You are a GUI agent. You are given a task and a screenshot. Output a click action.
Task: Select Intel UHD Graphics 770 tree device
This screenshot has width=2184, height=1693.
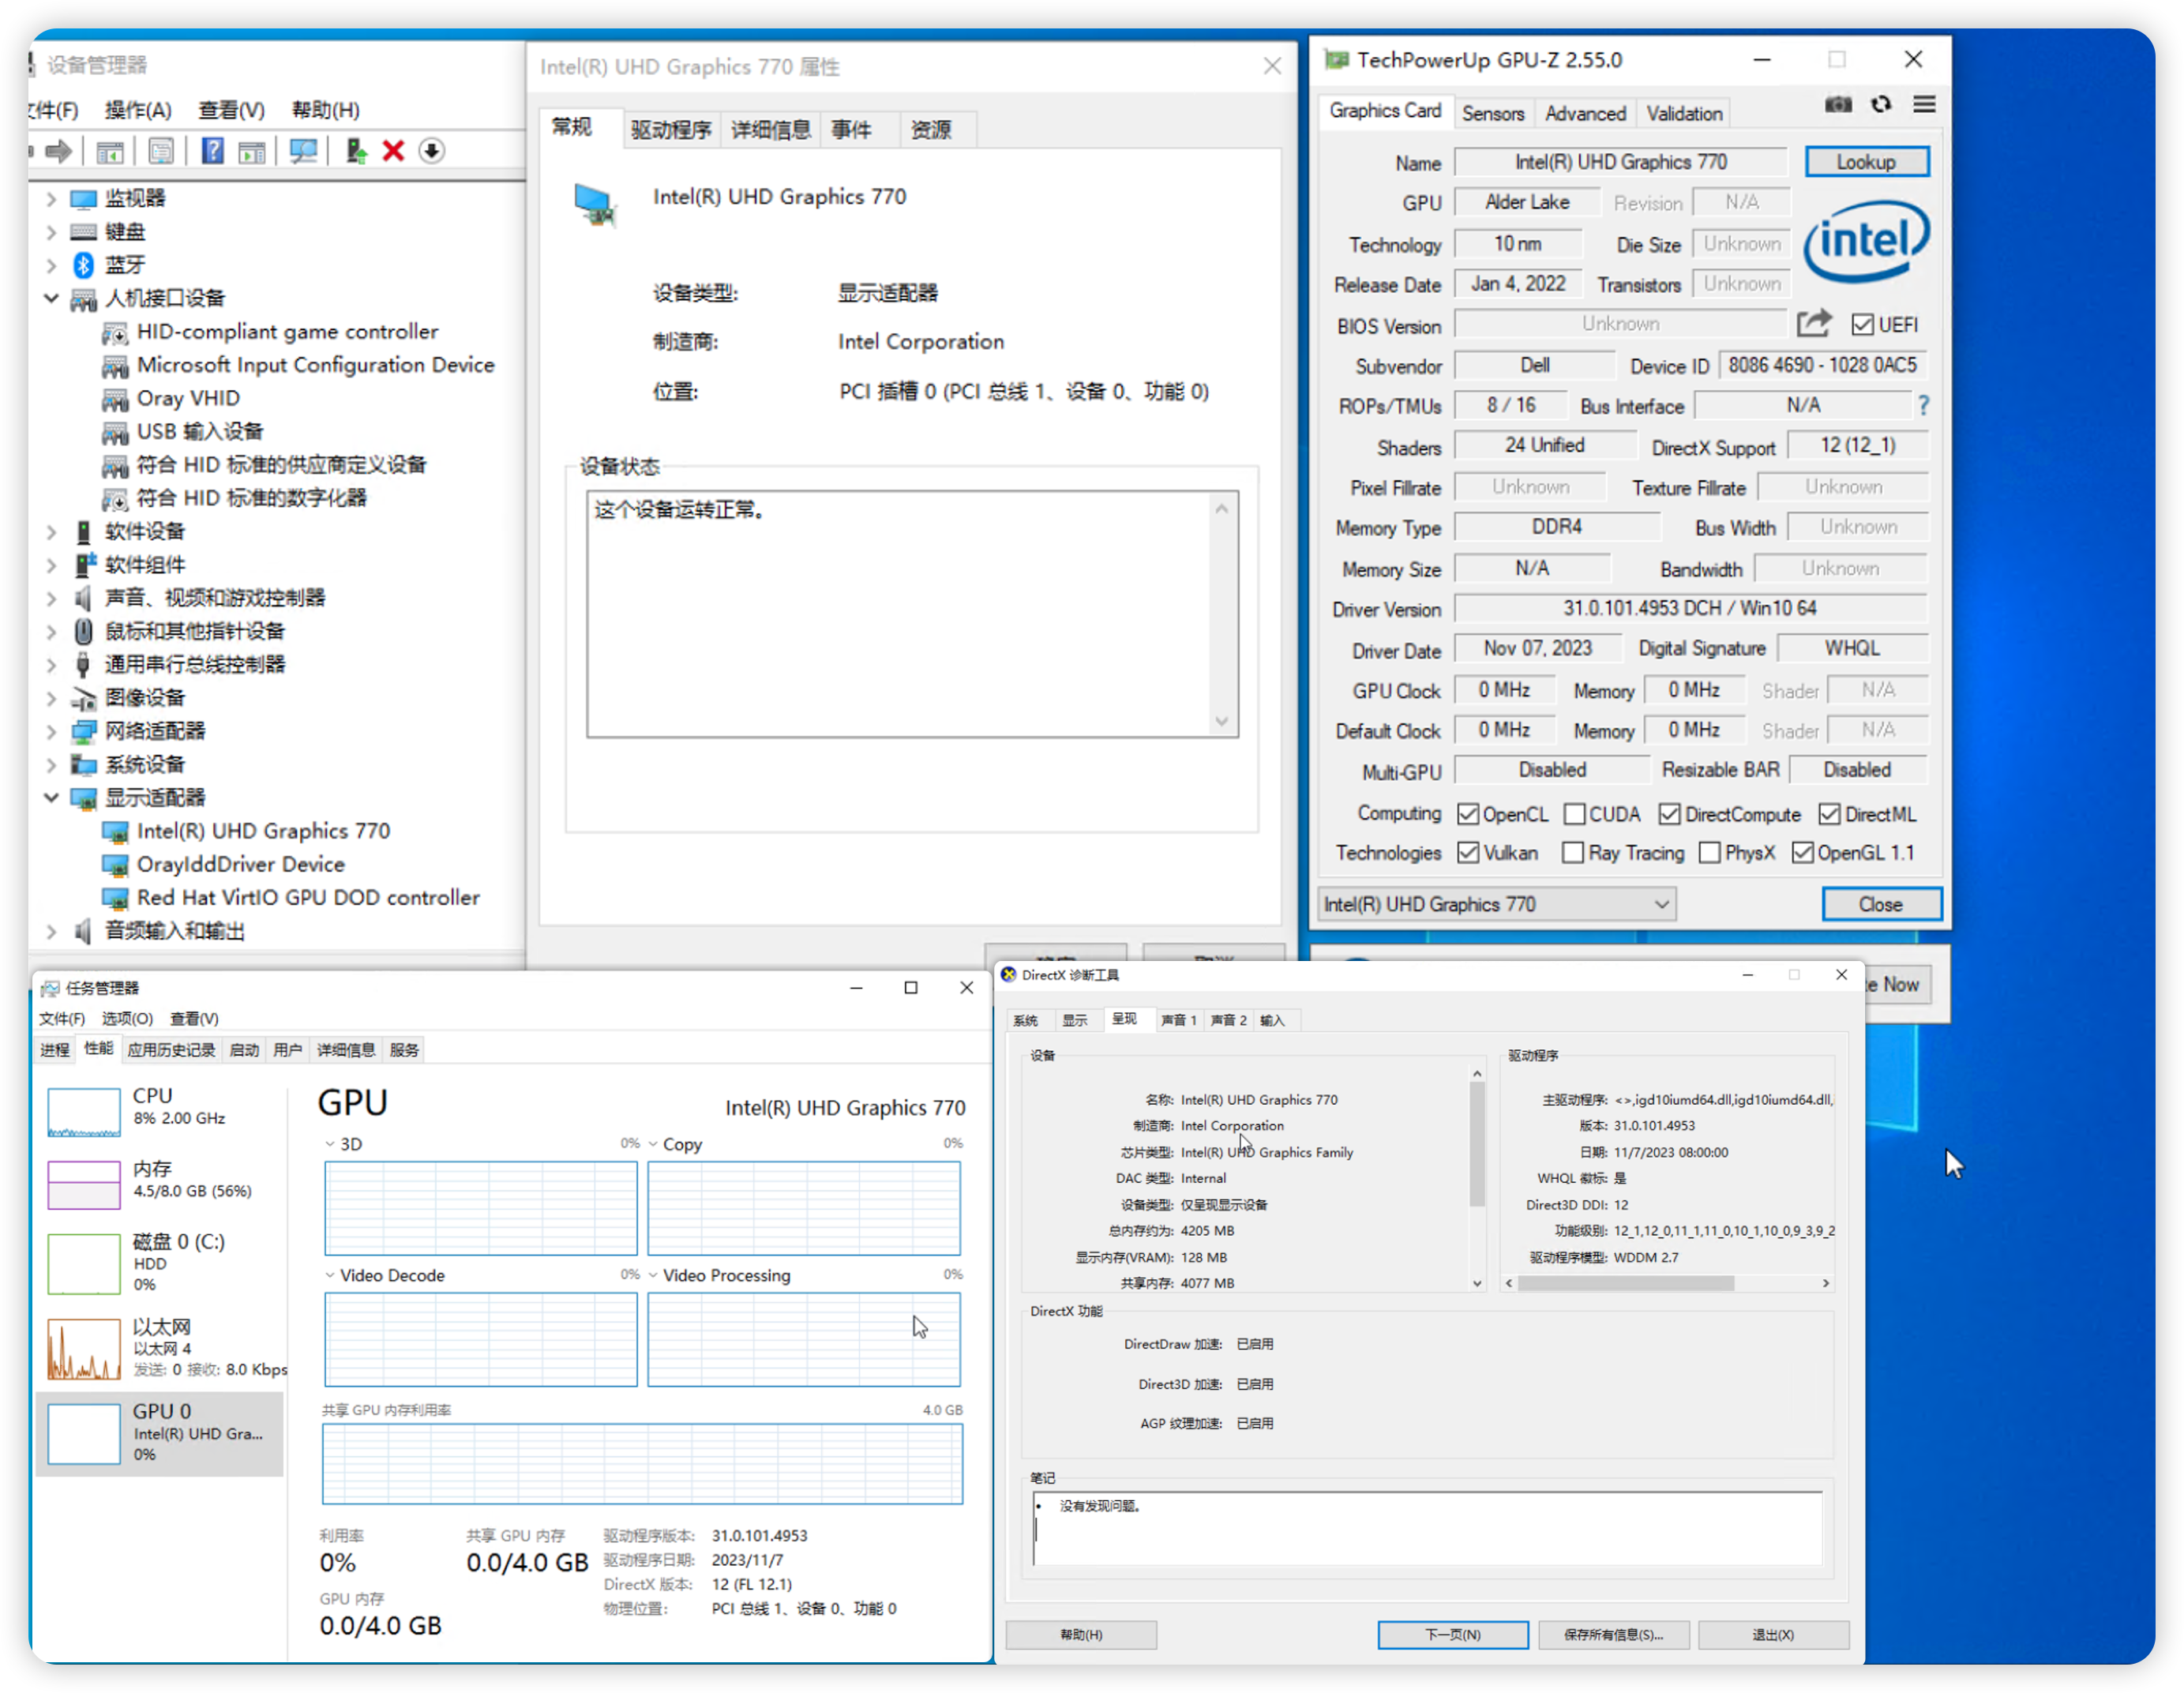(x=263, y=831)
